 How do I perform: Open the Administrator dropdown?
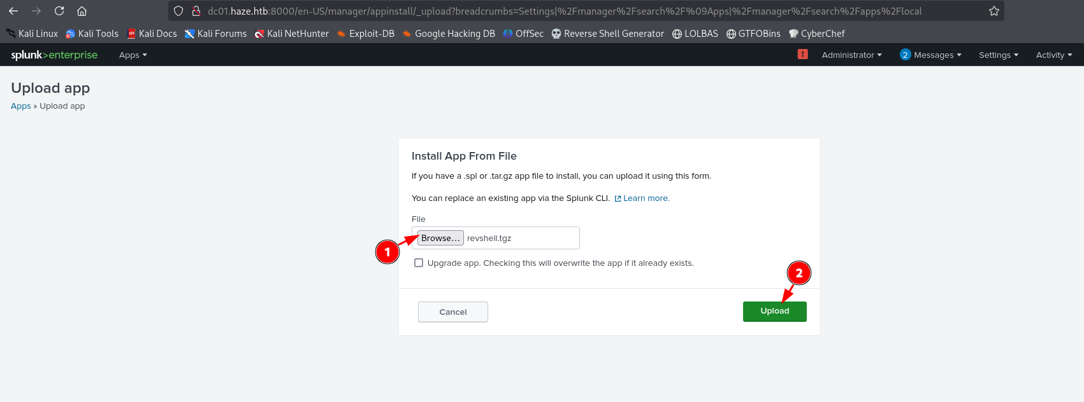(851, 55)
